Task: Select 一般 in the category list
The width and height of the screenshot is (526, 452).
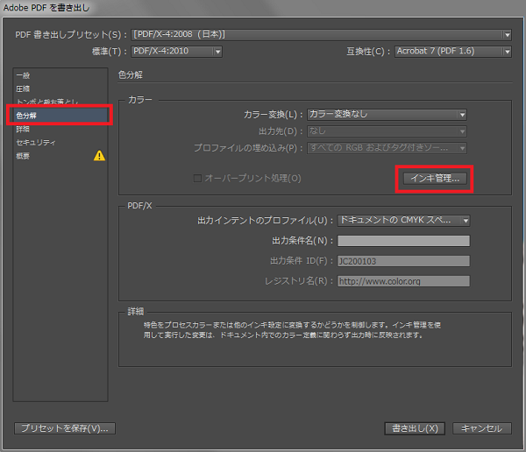Action: click(60, 76)
